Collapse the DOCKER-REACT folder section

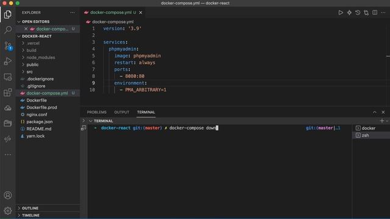coord(37,36)
